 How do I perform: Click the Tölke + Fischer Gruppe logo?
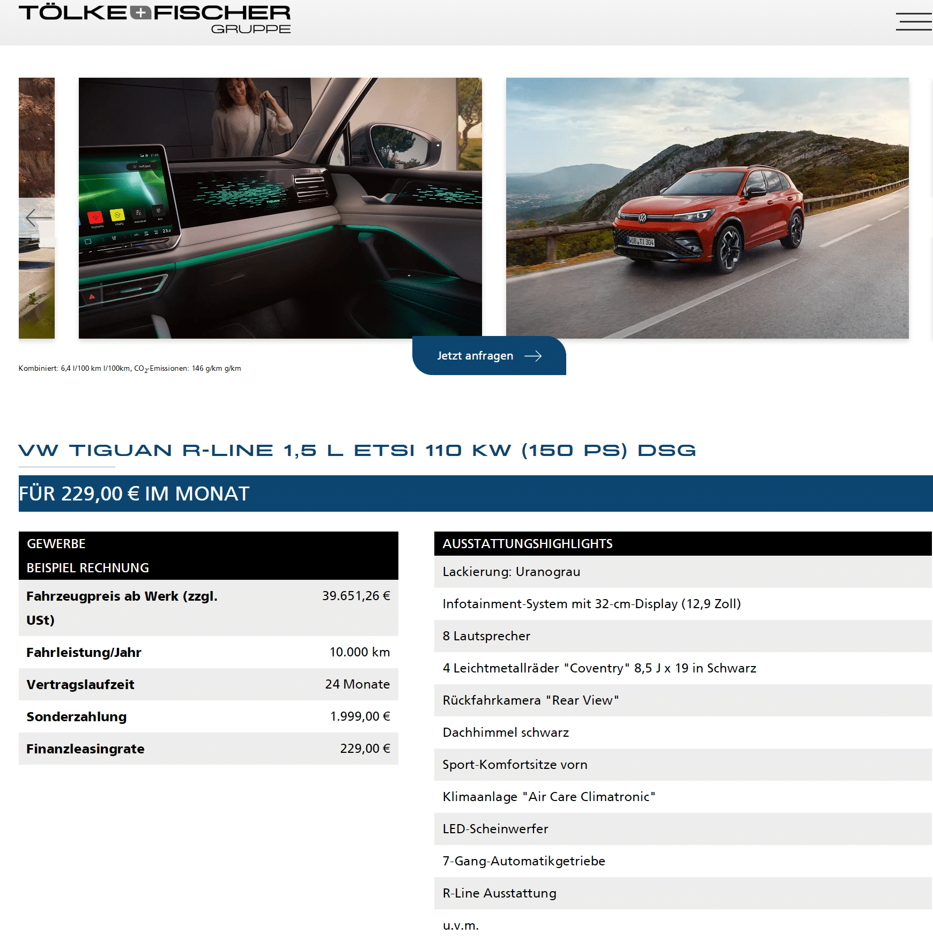[154, 19]
